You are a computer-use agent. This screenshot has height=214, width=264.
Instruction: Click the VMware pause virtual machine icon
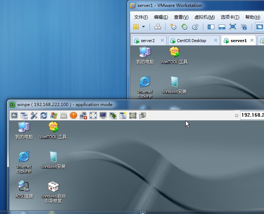point(136,27)
